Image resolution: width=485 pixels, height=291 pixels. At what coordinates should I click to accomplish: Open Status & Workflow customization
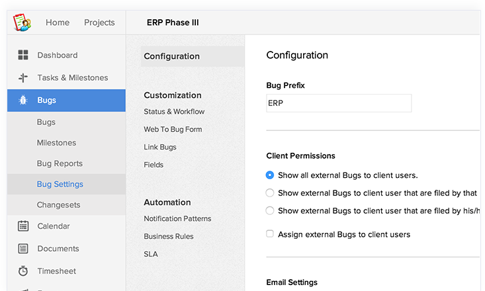(174, 112)
